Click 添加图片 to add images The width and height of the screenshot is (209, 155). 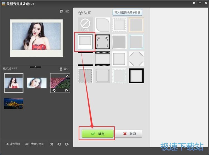pos(13,144)
